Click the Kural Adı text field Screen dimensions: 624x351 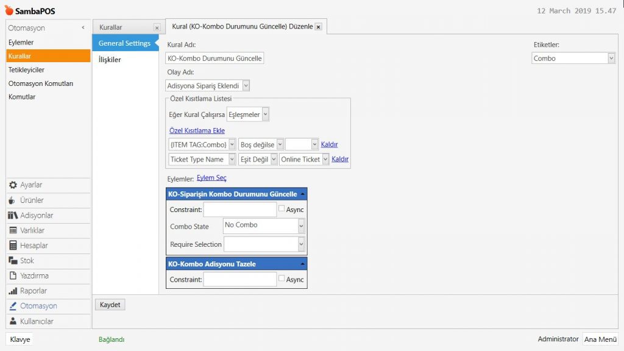tap(214, 58)
